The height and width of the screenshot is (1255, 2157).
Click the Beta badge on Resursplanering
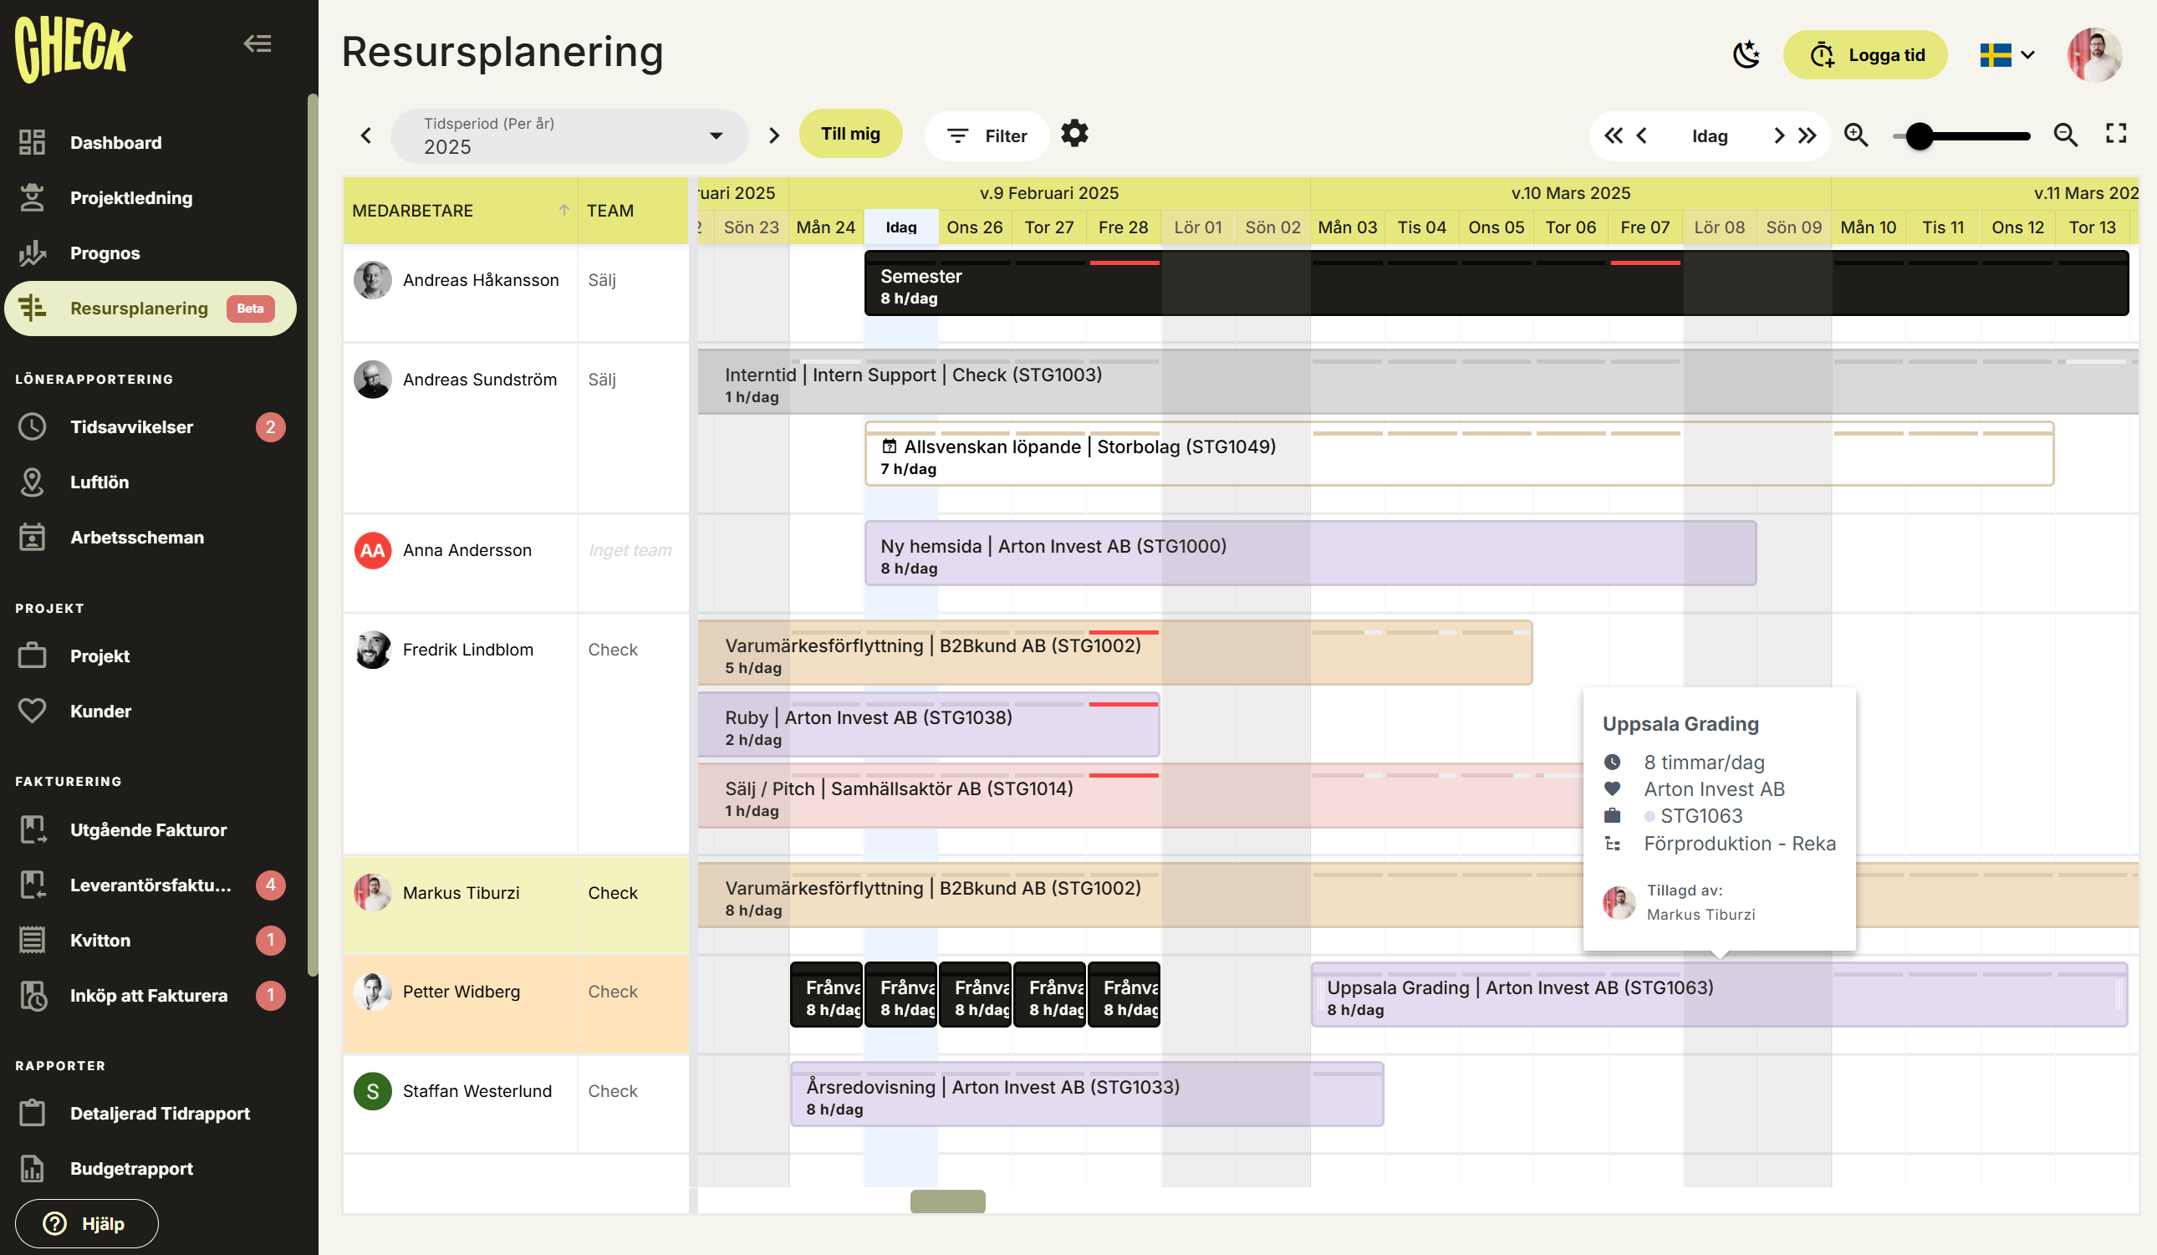coord(250,309)
